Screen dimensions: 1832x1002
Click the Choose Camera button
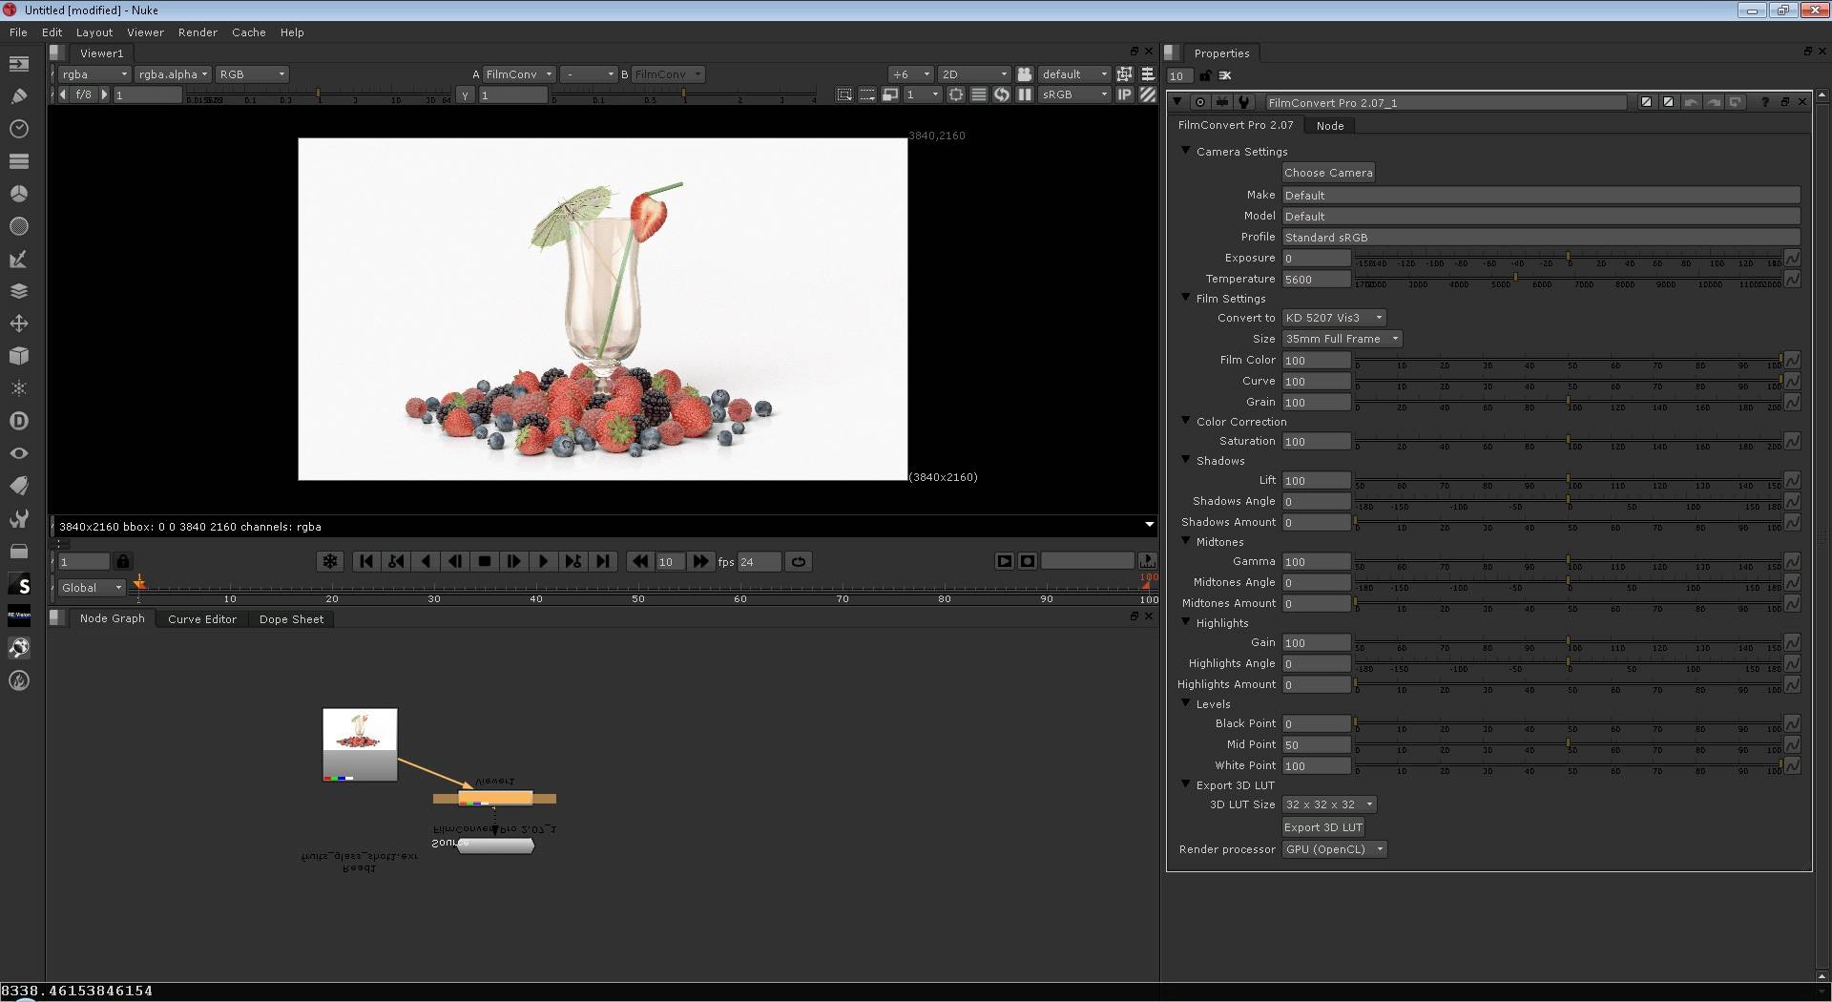click(1328, 173)
